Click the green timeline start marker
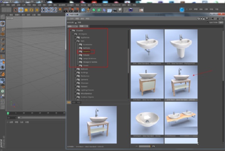 [7, 113]
